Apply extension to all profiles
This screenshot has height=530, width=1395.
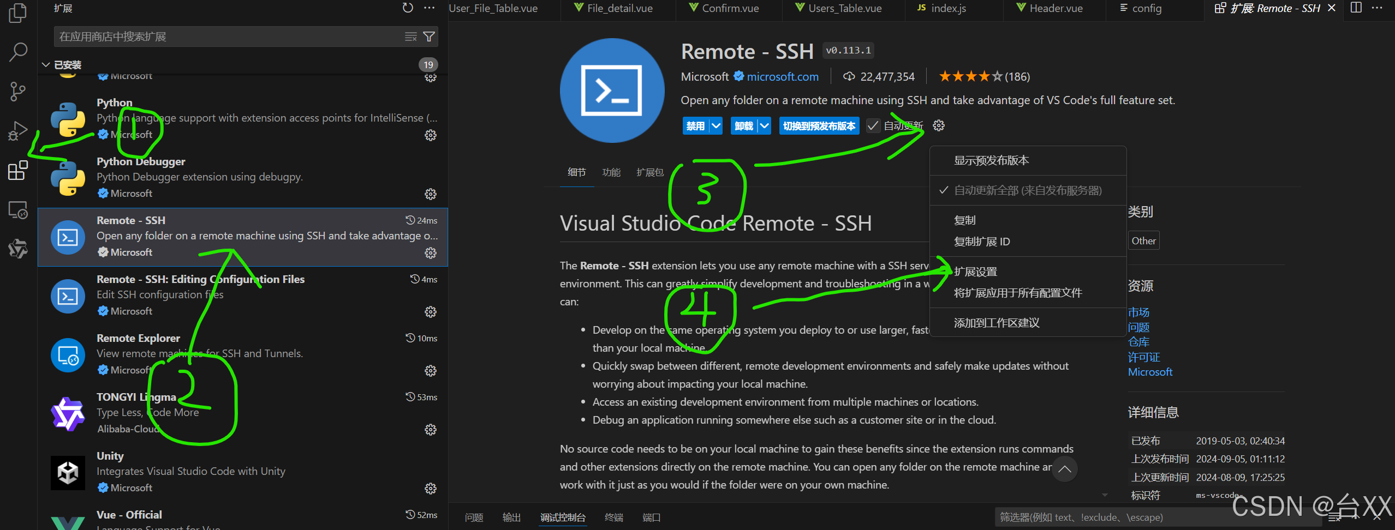(x=1028, y=293)
